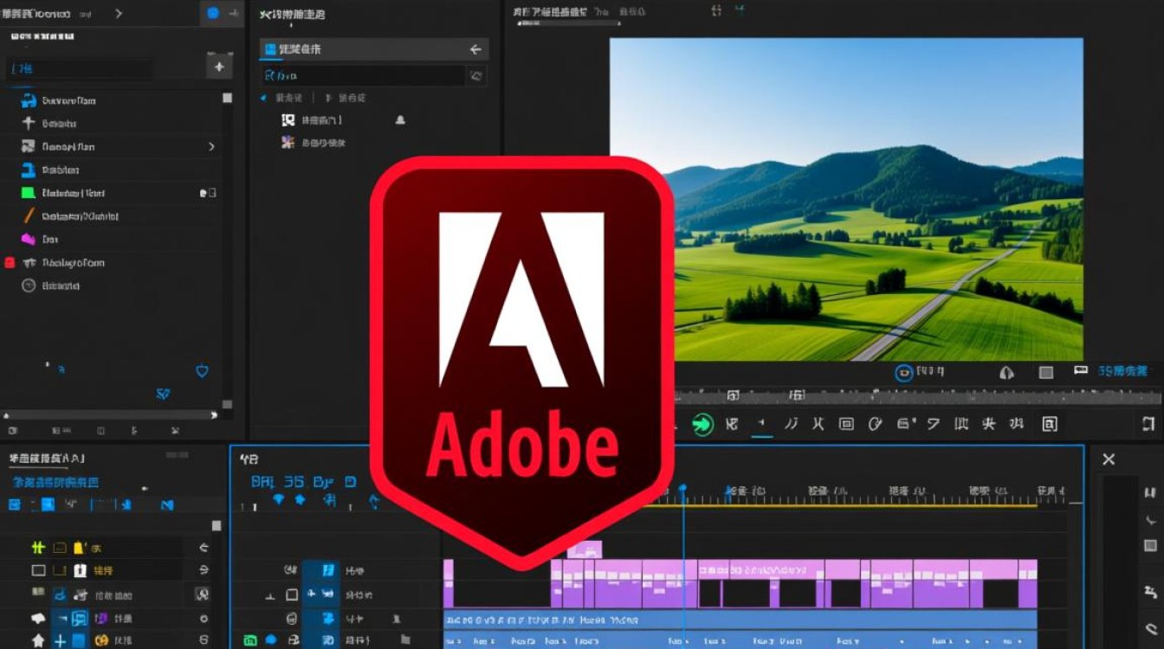Image resolution: width=1164 pixels, height=649 pixels.
Task: Toggle the white square on the bottom-left panel's second row
Action: pyautogui.click(x=38, y=571)
